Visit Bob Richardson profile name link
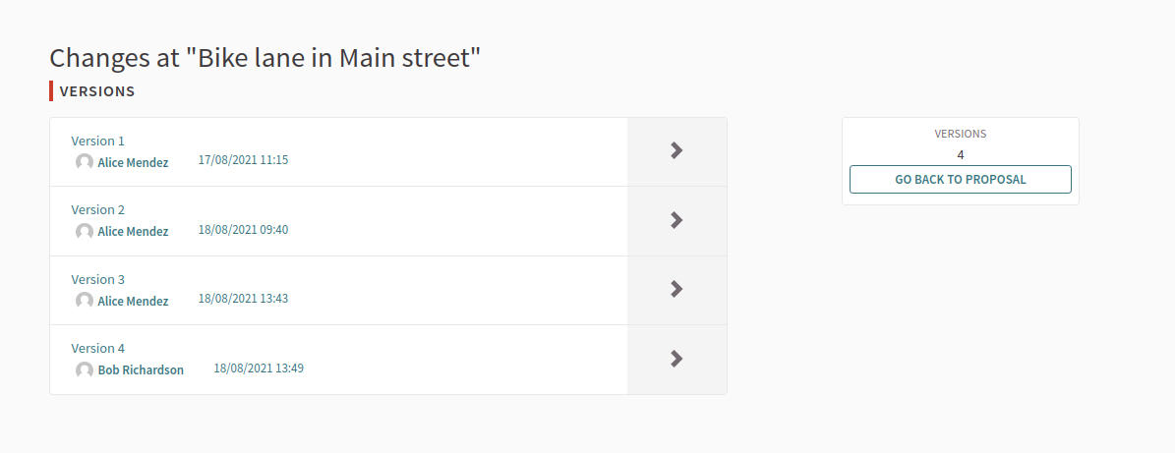Screen dimensions: 1175x453 (x=141, y=369)
